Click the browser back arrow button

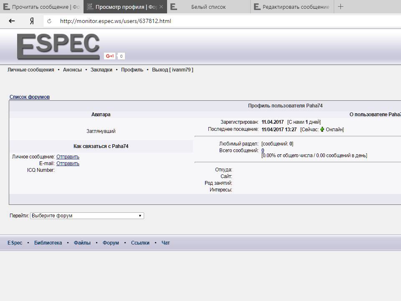click(12, 21)
